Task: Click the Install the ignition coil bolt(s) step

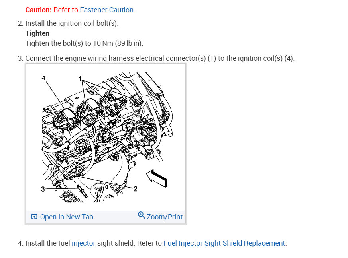Action: 72,23
